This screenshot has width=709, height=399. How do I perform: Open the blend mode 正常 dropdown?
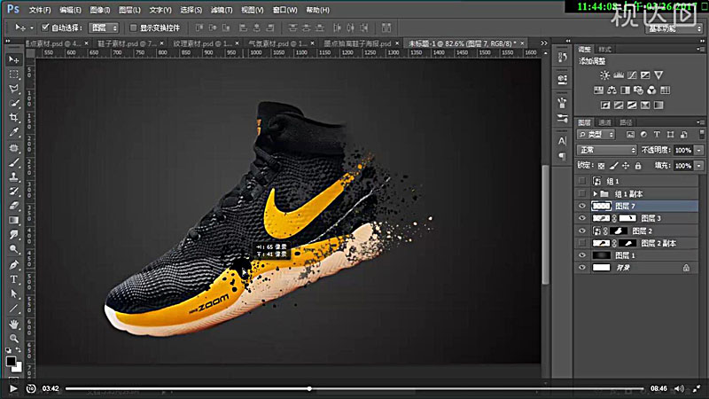pyautogui.click(x=606, y=150)
